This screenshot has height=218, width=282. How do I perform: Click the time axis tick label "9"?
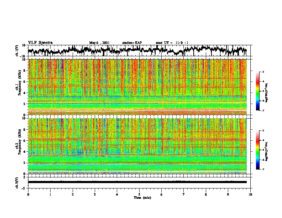point(228,194)
